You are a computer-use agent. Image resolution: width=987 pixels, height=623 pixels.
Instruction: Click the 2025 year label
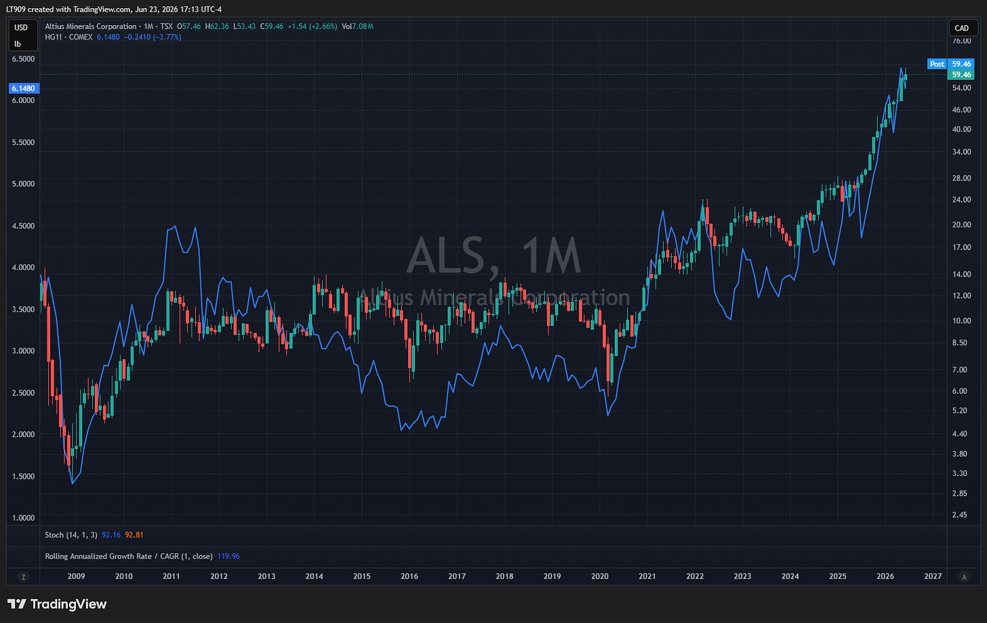point(837,576)
